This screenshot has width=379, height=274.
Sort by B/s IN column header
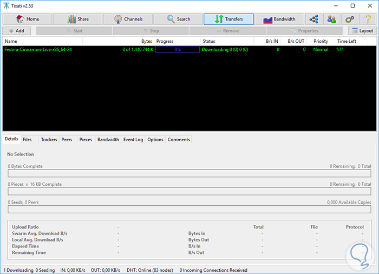pyautogui.click(x=267, y=41)
